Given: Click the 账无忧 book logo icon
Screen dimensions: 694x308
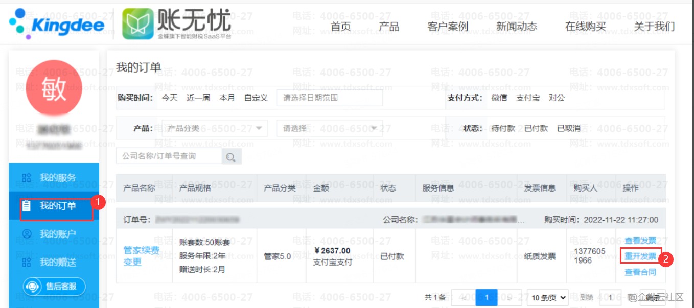Looking at the screenshot, I should click(x=138, y=23).
